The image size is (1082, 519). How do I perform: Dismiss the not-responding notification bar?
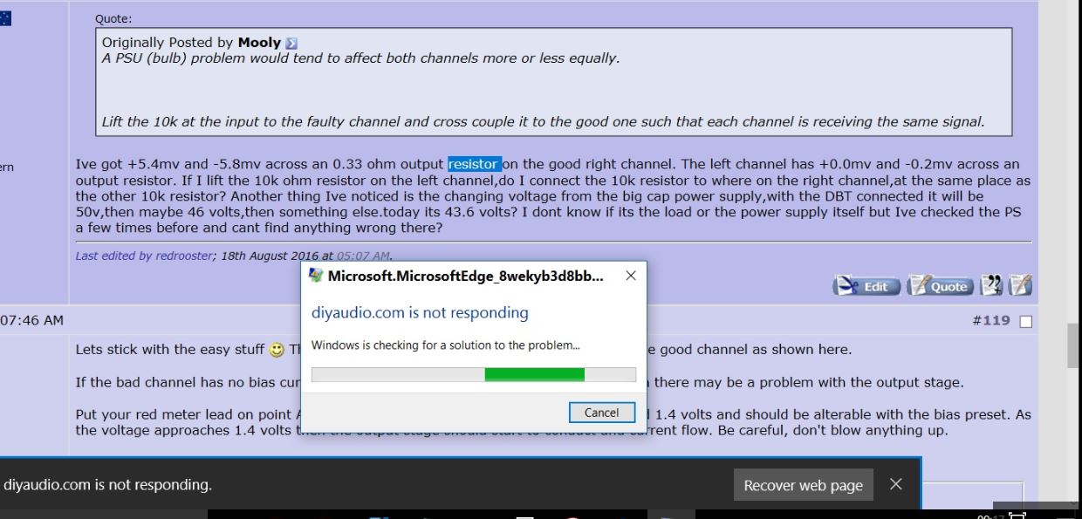click(x=896, y=485)
